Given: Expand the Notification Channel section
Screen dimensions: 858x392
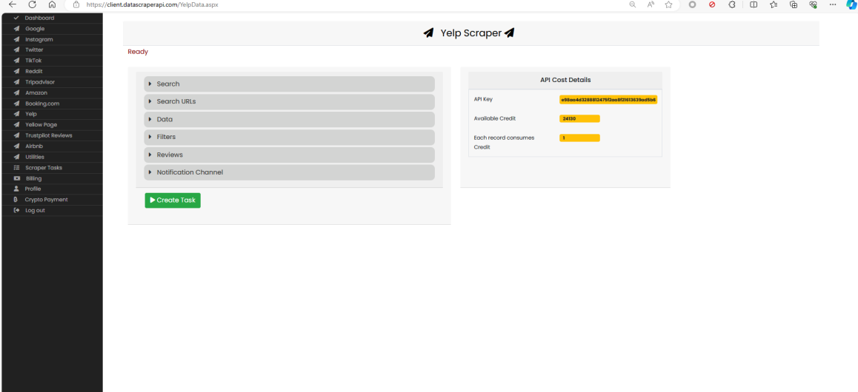Looking at the screenshot, I should tap(290, 172).
